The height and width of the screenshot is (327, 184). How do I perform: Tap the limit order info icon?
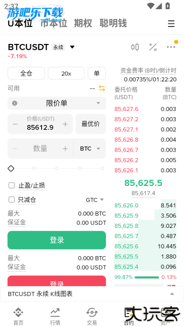coord(15,103)
